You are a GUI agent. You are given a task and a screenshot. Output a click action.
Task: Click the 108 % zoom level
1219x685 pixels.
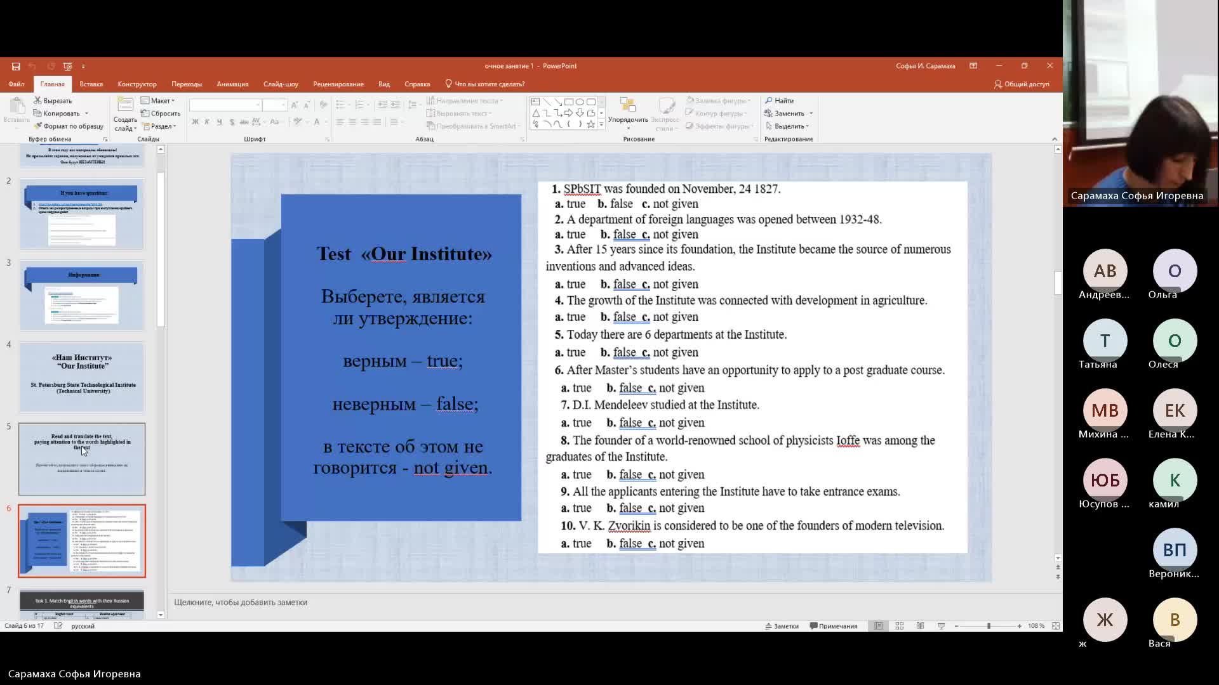(1036, 626)
